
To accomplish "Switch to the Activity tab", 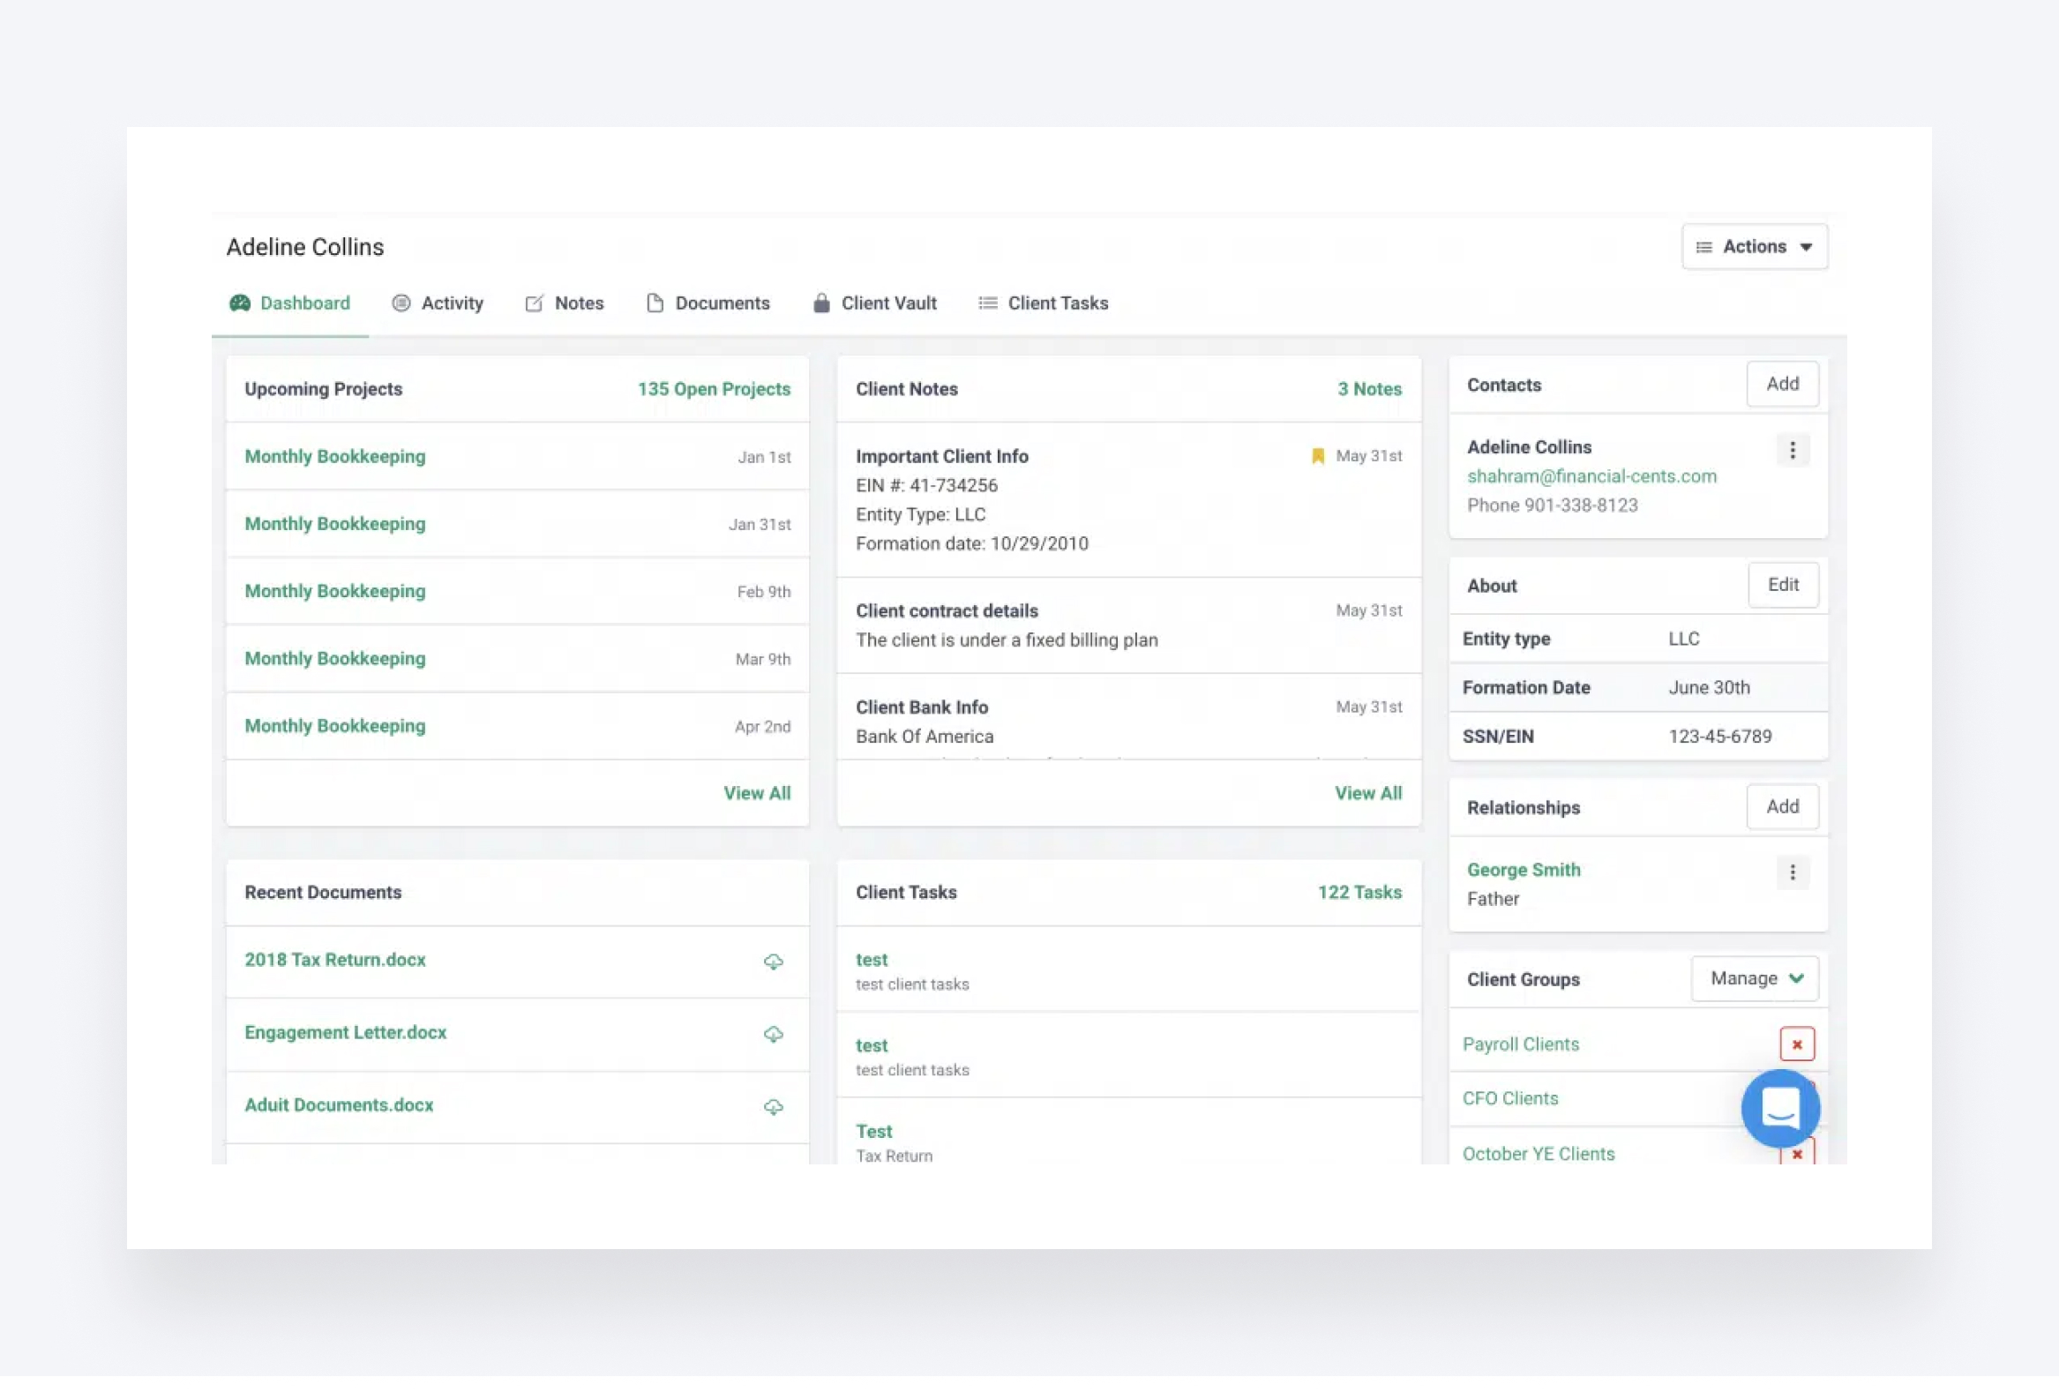I will click(451, 303).
